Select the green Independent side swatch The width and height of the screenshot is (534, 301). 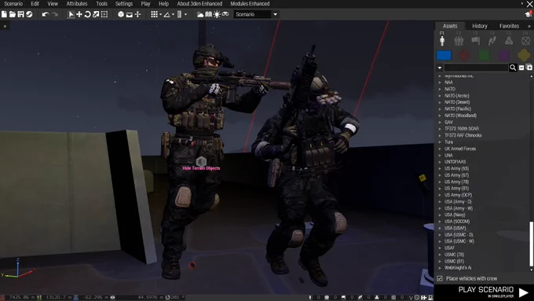click(484, 55)
